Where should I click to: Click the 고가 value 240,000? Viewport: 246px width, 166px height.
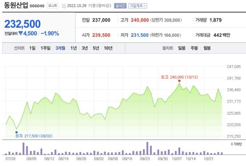(140, 20)
